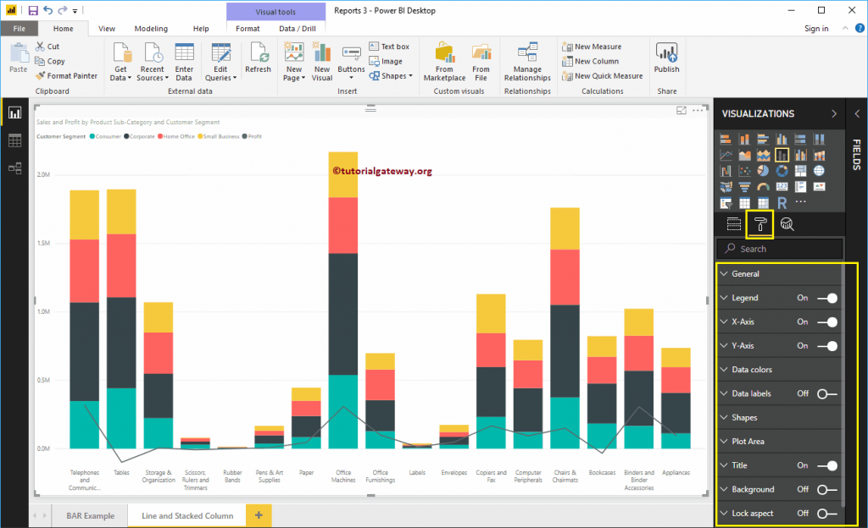The image size is (868, 528).
Task: Choose the Stacked bar chart visual
Action: [x=725, y=138]
